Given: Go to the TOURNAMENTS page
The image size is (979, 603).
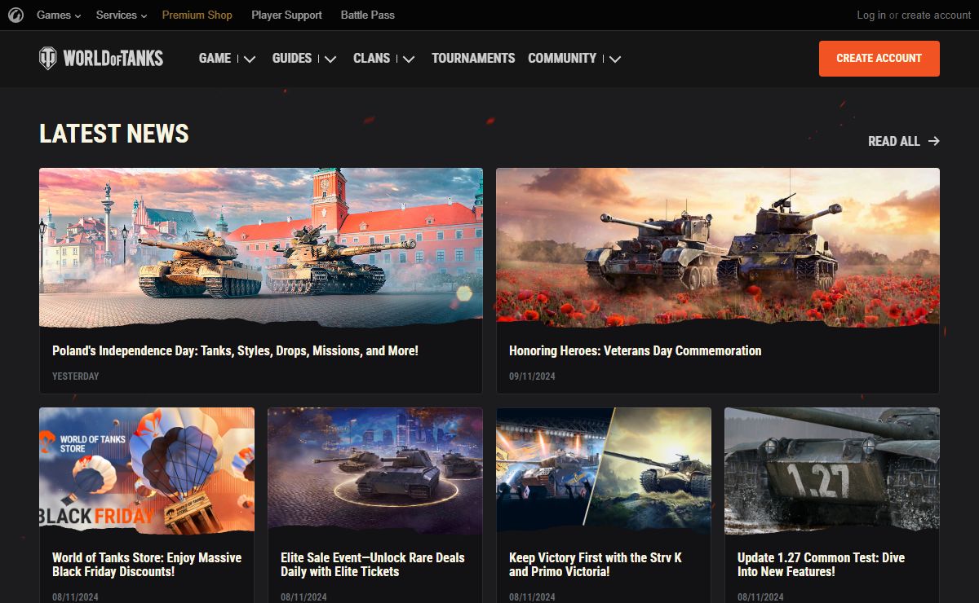Looking at the screenshot, I should (473, 58).
